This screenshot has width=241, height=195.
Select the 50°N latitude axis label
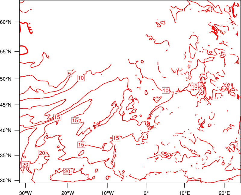coord(6,79)
